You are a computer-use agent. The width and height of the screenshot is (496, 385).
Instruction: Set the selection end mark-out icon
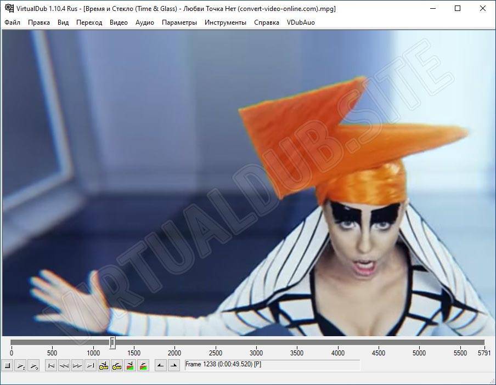173,365
